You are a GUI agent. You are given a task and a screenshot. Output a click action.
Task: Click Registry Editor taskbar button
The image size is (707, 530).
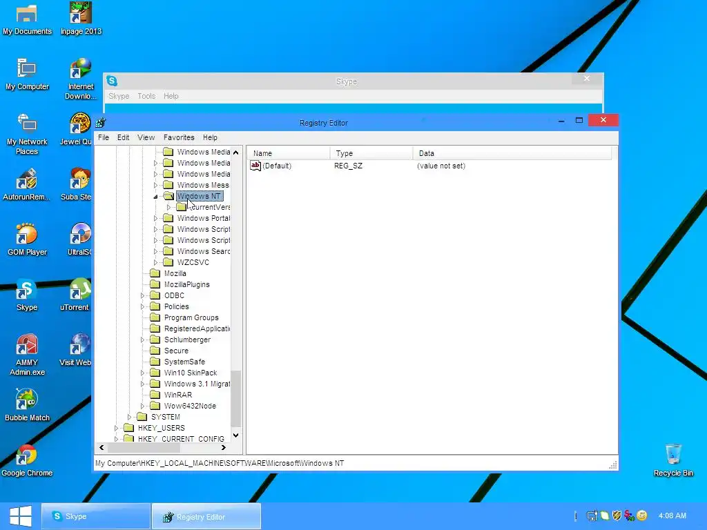pos(206,516)
